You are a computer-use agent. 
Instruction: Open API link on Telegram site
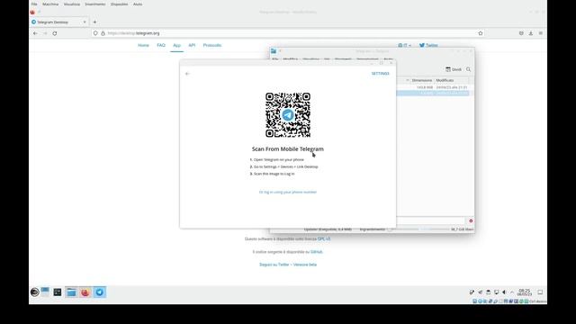click(192, 45)
